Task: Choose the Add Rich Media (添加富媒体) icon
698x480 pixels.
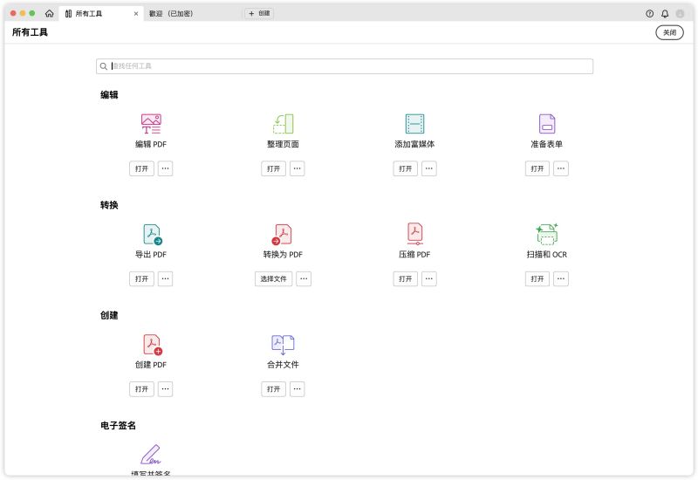Action: point(414,124)
